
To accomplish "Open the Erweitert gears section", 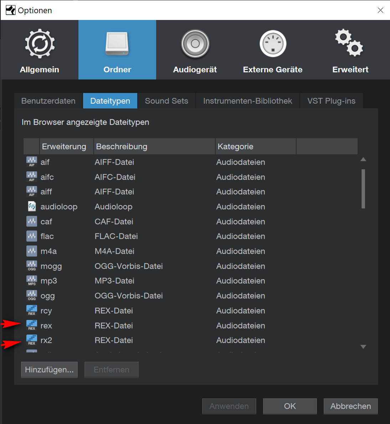I will pos(350,50).
